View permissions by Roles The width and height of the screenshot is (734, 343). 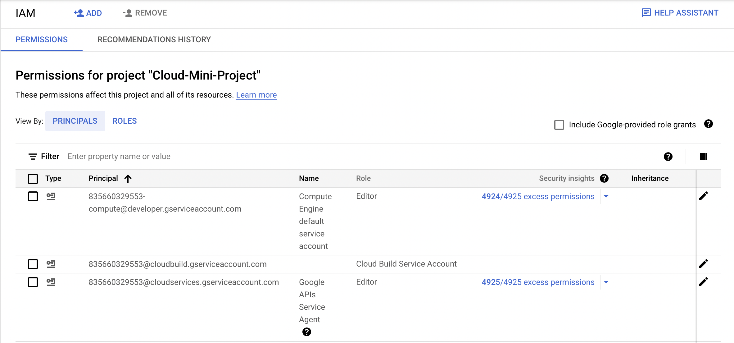(125, 121)
